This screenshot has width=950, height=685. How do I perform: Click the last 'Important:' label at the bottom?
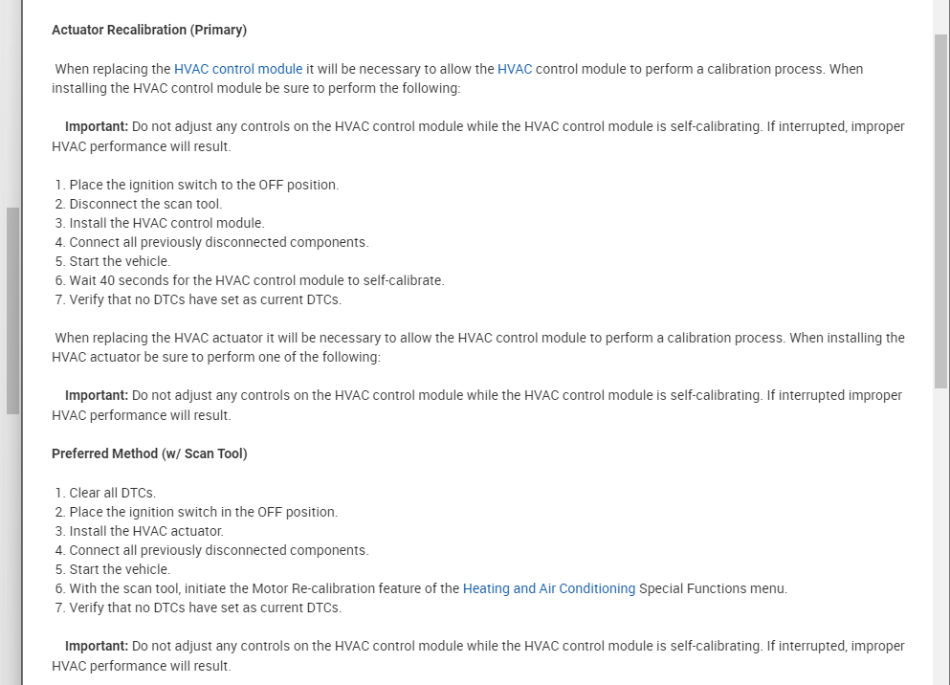coord(97,646)
